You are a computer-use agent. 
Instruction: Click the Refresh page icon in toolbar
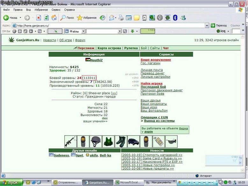click(x=46, y=18)
